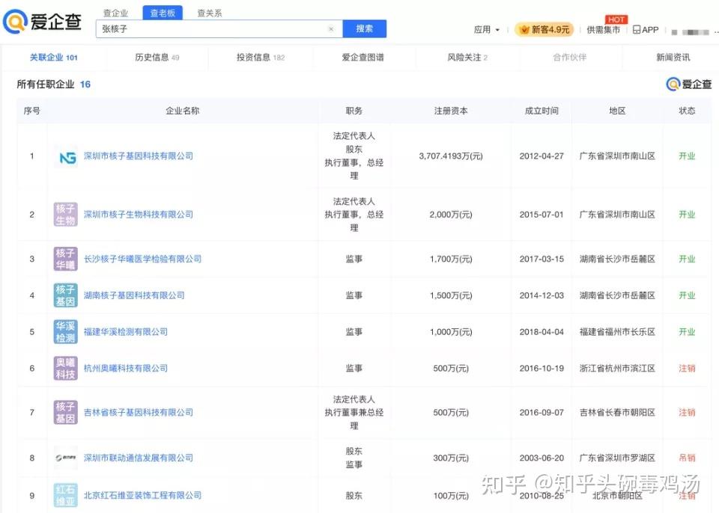This screenshot has height=513, width=719.
Task: Select the 浙江省杭州市滨江区 region cell
Action: (617, 368)
